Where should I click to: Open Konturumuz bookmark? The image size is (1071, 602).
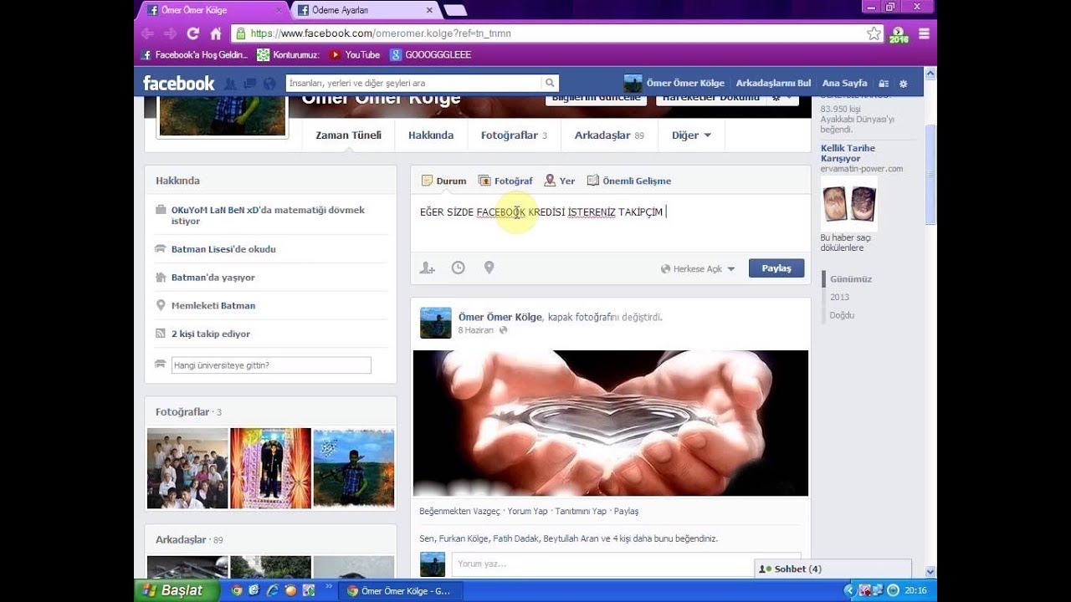click(x=288, y=55)
